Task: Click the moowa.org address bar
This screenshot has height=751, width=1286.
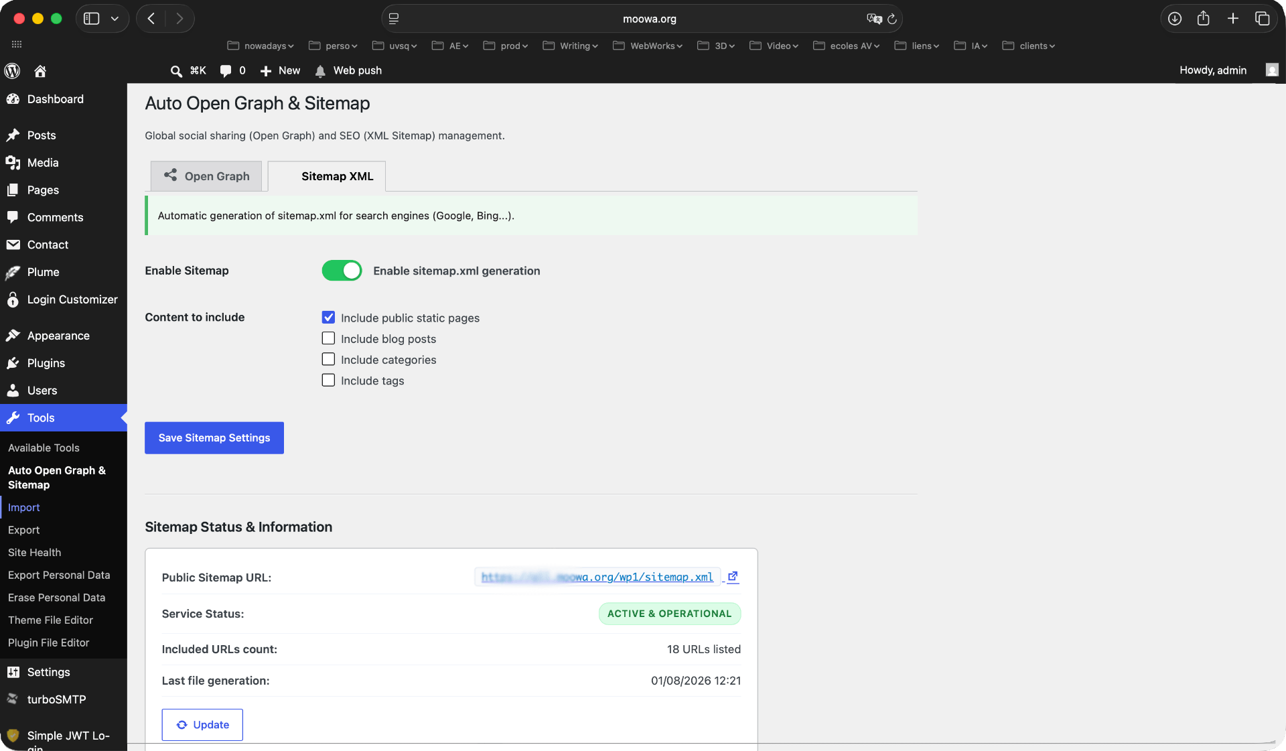Action: tap(642, 19)
